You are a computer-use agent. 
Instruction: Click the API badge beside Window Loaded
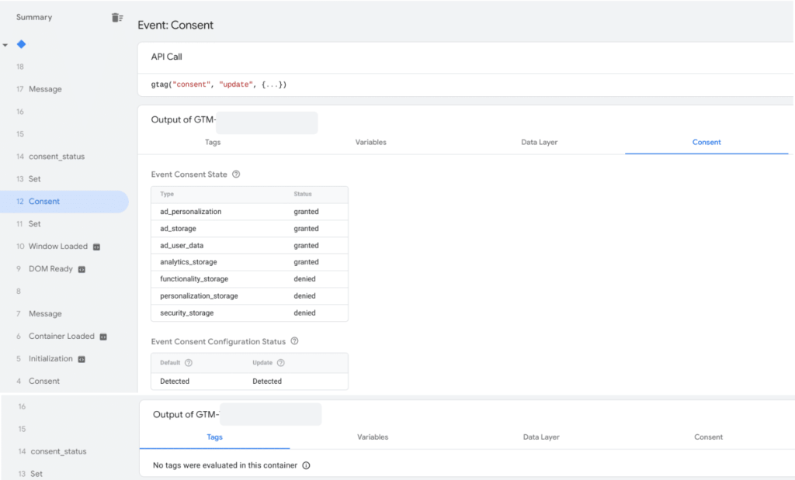pos(96,247)
